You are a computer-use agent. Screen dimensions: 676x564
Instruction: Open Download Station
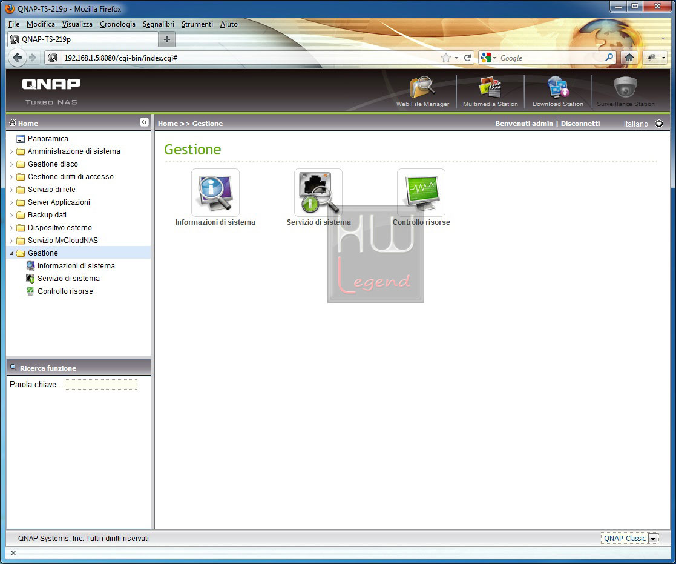(x=558, y=91)
